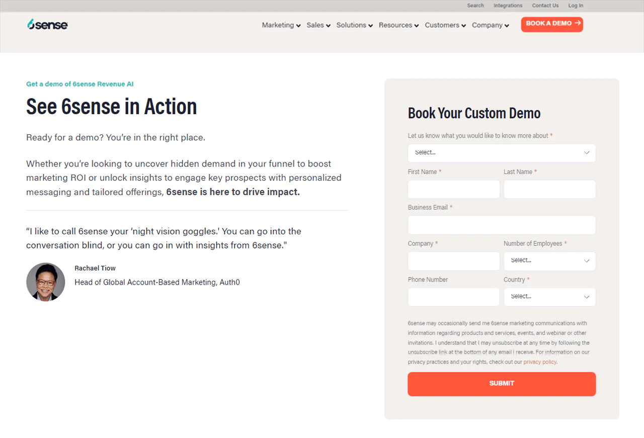This screenshot has height=438, width=644.
Task: Open the 'know more about' dropdown
Action: (502, 153)
